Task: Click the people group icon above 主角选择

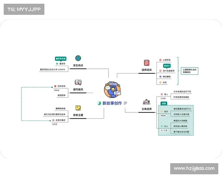Action: (147, 102)
